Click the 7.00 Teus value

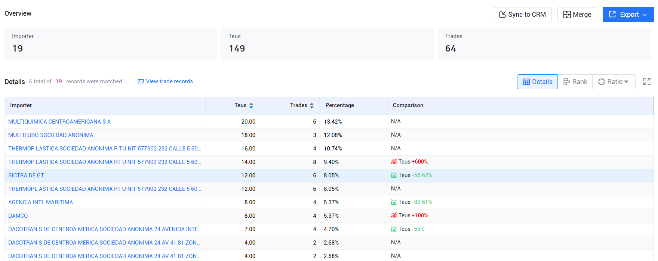(250, 229)
